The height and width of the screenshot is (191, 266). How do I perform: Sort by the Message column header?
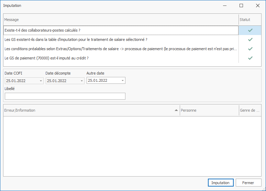[120, 20]
